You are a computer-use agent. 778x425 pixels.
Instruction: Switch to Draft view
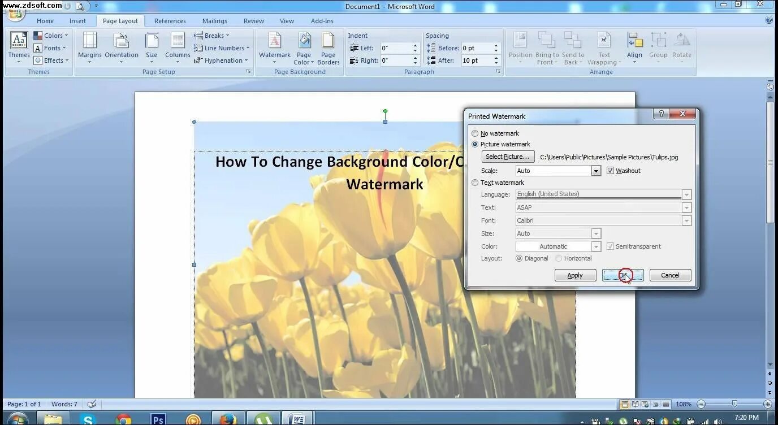tap(666, 404)
